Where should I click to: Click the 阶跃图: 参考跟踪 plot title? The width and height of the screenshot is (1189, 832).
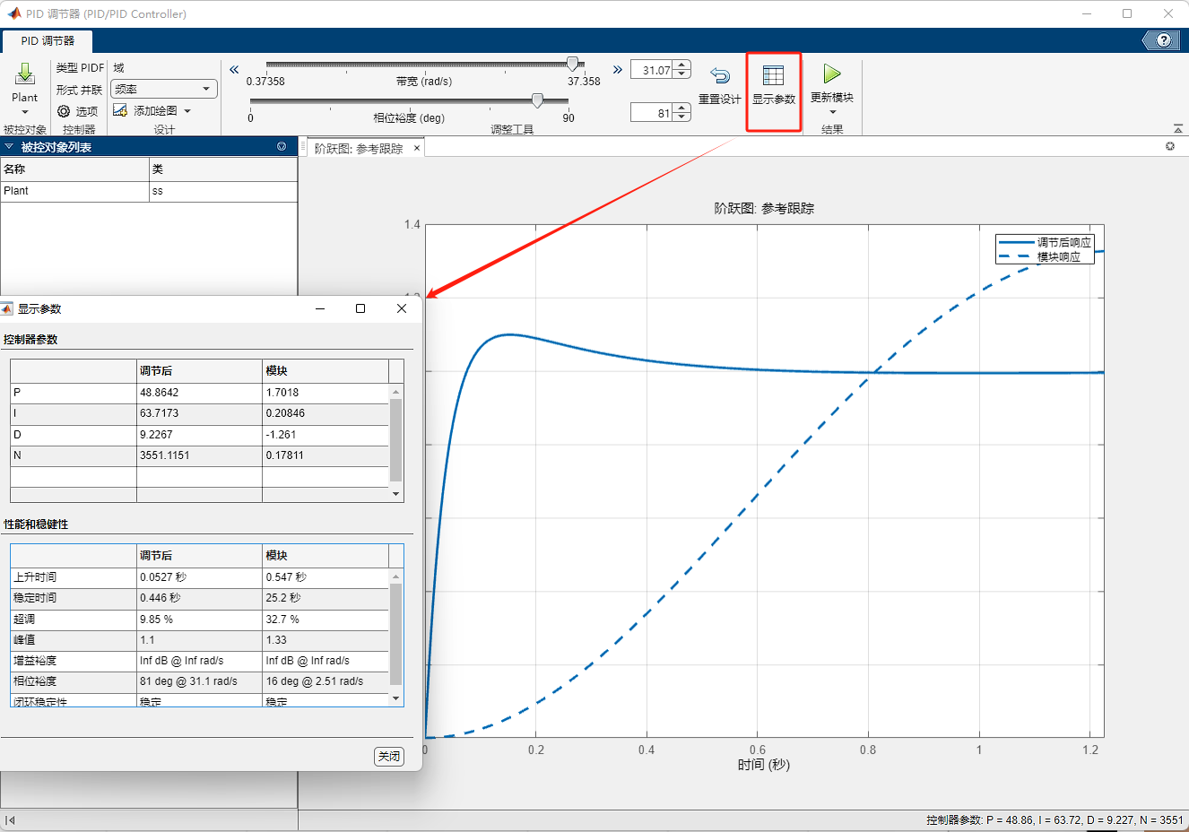(x=764, y=208)
